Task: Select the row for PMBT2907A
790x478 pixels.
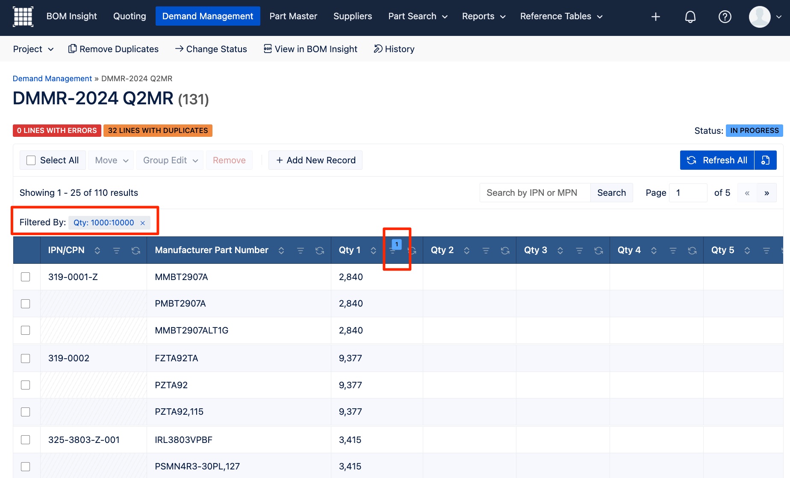Action: pyautogui.click(x=26, y=304)
